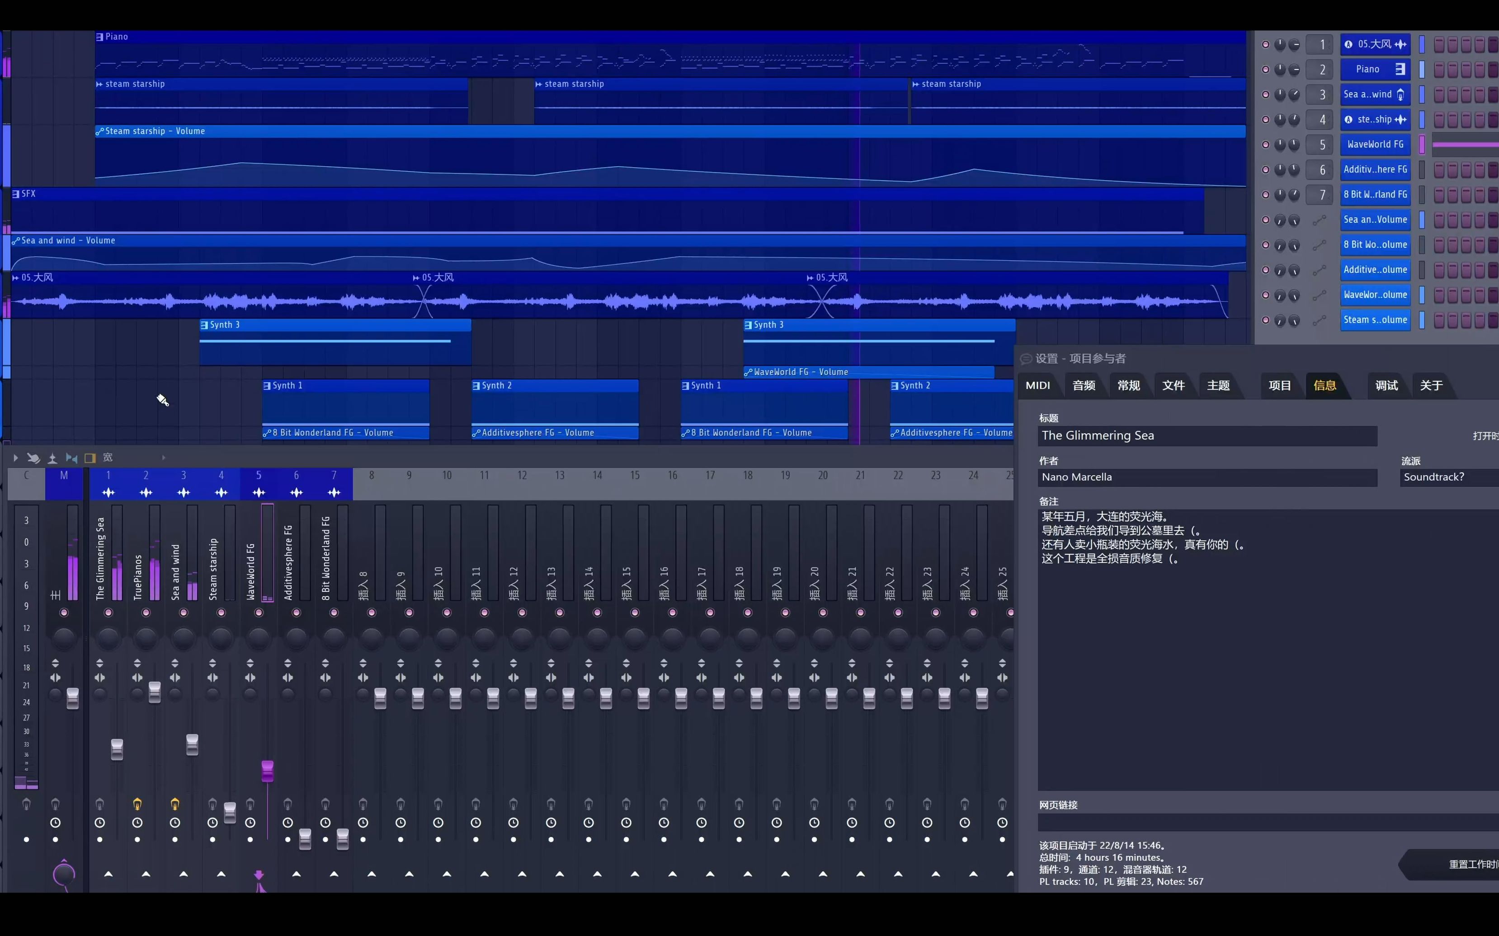
Task: Click the Sea and wind track volume fader
Action: [x=193, y=745]
